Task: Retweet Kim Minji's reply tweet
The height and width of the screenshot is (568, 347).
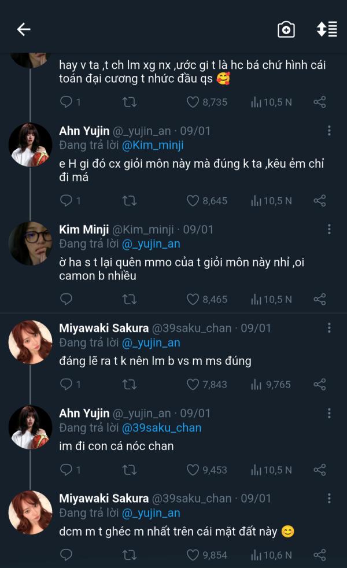Action: [130, 299]
